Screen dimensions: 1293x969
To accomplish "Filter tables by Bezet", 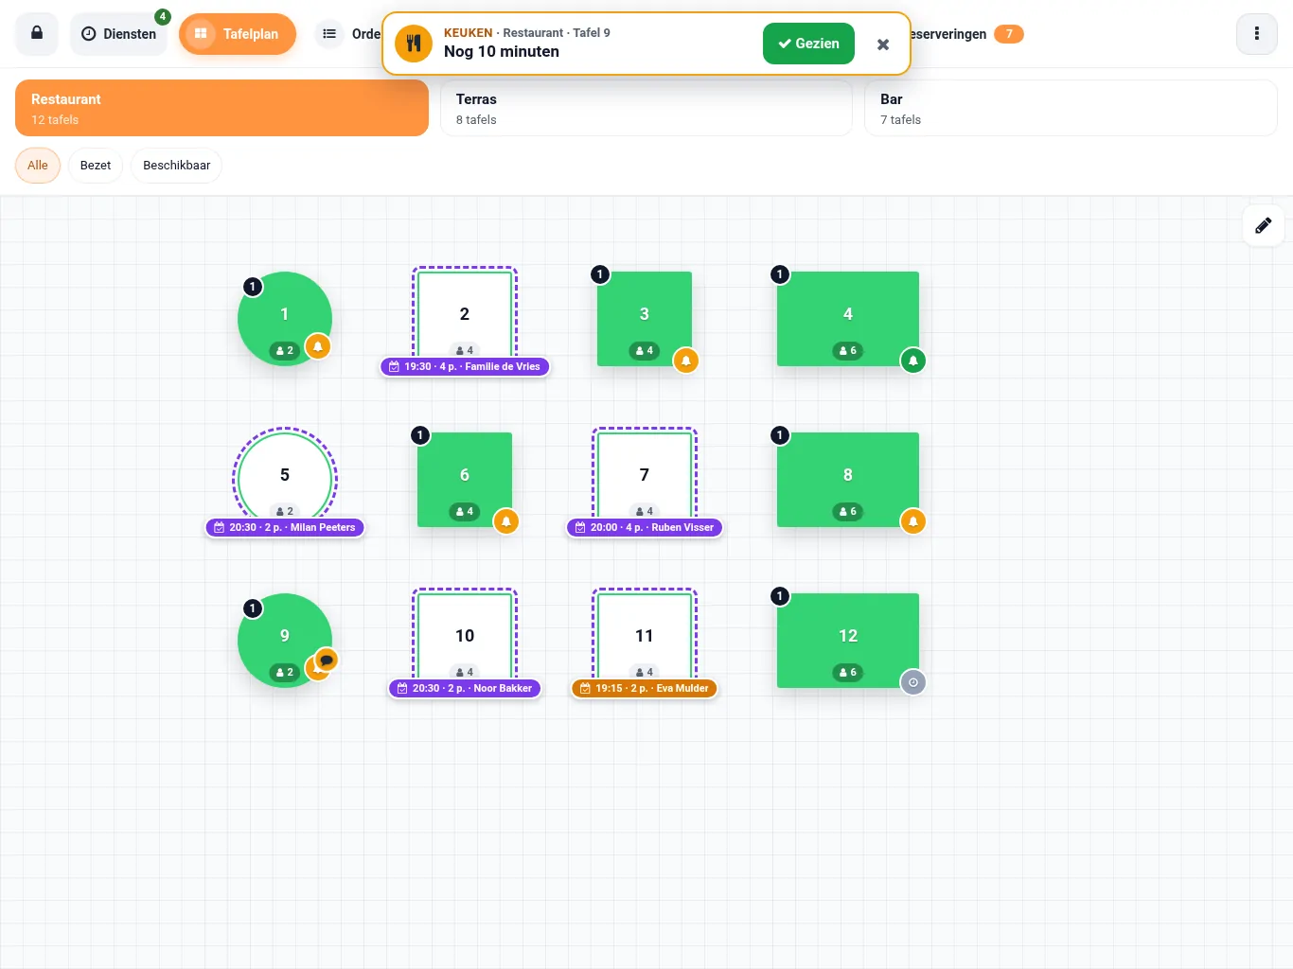I will (x=96, y=166).
